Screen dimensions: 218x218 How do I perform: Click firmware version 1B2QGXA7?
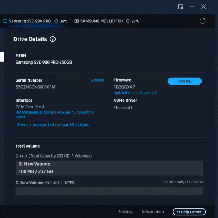tap(124, 87)
